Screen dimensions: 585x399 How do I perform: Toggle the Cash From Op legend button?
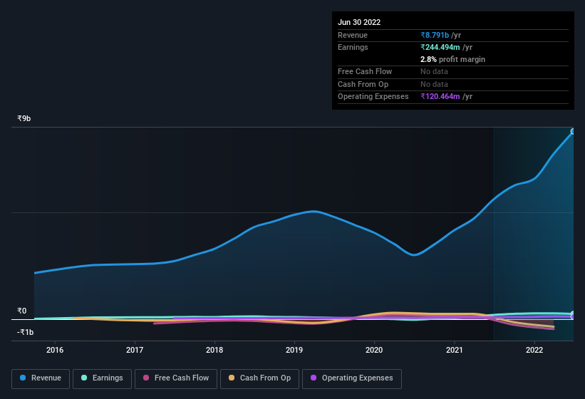[259, 378]
